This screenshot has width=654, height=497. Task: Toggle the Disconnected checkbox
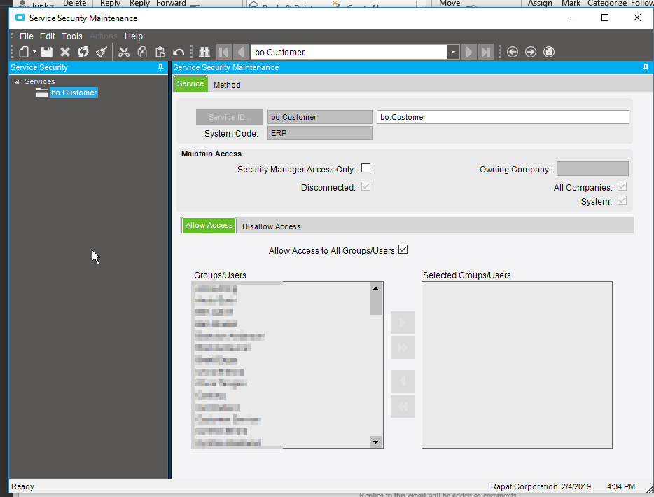pos(366,186)
